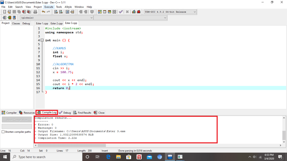Image resolution: width=287 pixels, height=161 pixels.
Task: Open the TDM-GCC compiler selection dropdown
Action: pos(194,12)
